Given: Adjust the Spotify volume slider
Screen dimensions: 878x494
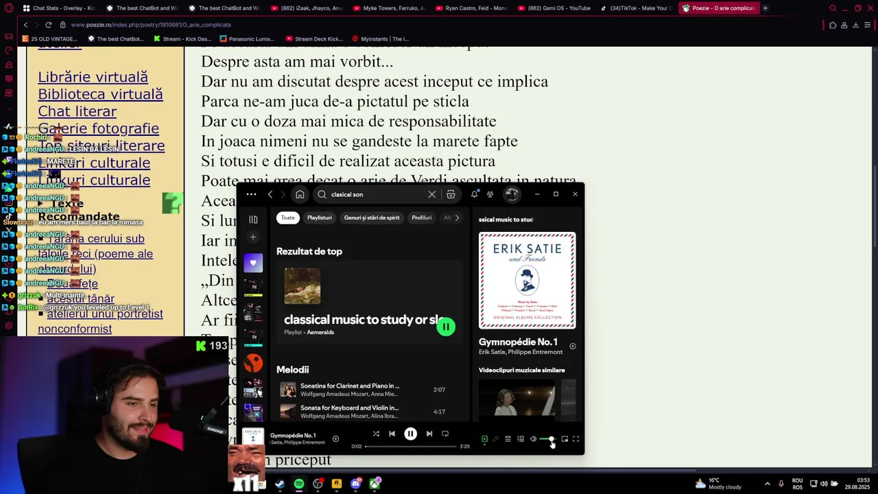Looking at the screenshot, I should [547, 439].
